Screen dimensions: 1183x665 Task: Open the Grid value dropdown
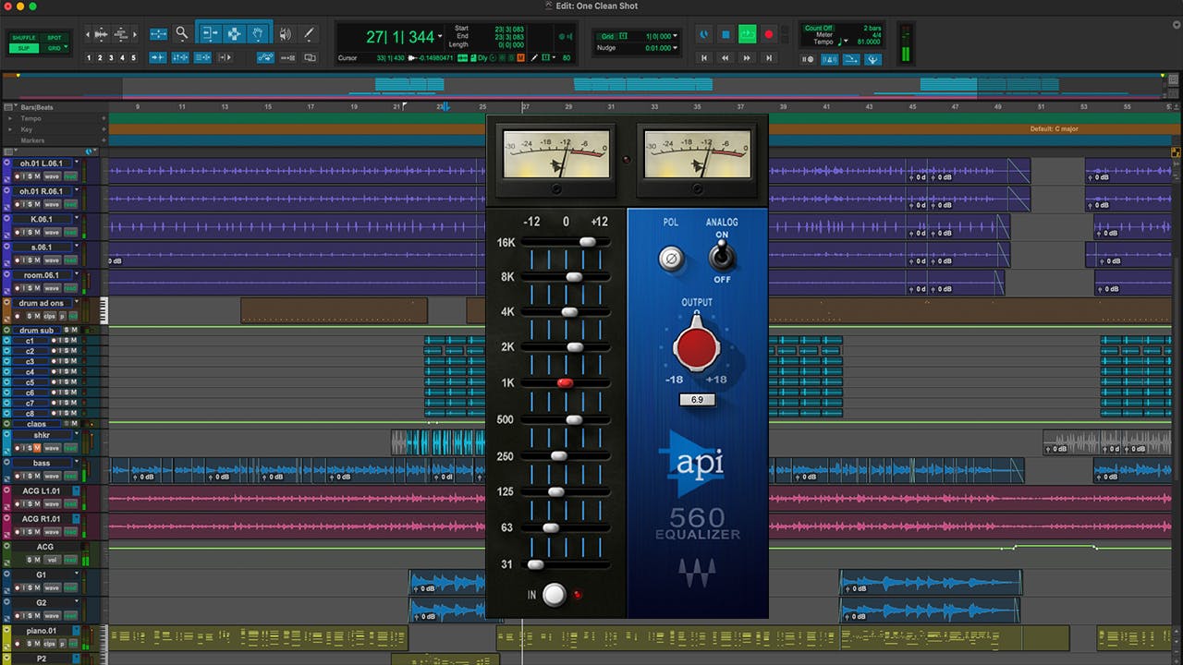click(x=676, y=36)
